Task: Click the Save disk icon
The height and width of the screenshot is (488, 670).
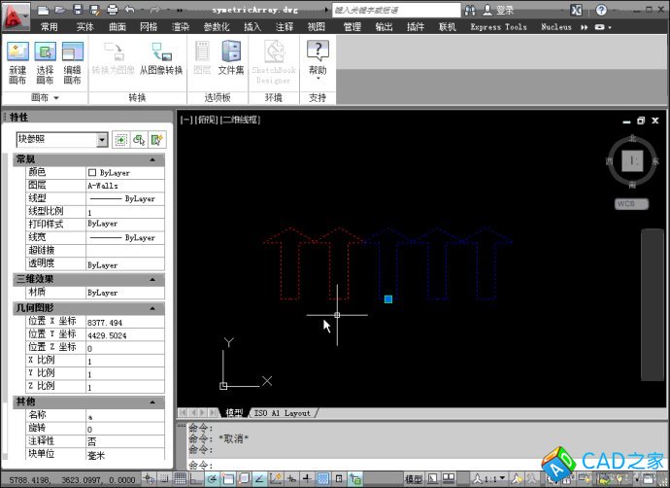Action: tap(78, 10)
